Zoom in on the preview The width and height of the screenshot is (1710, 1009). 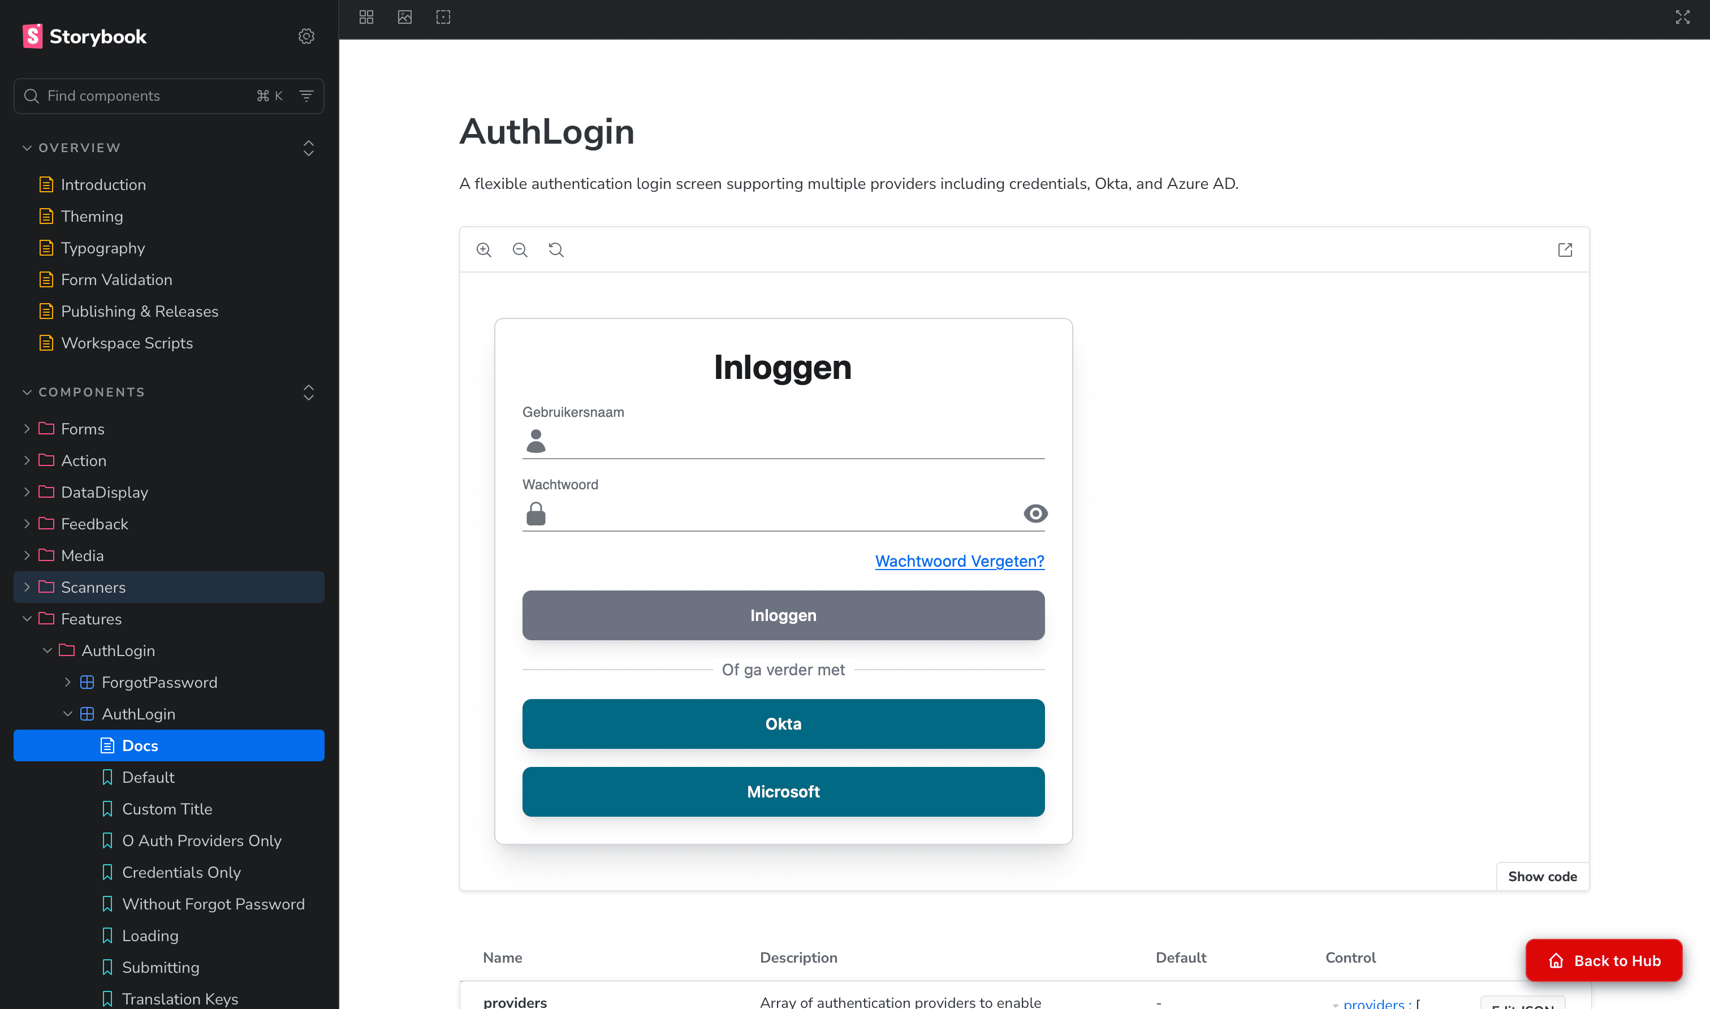[x=484, y=249]
